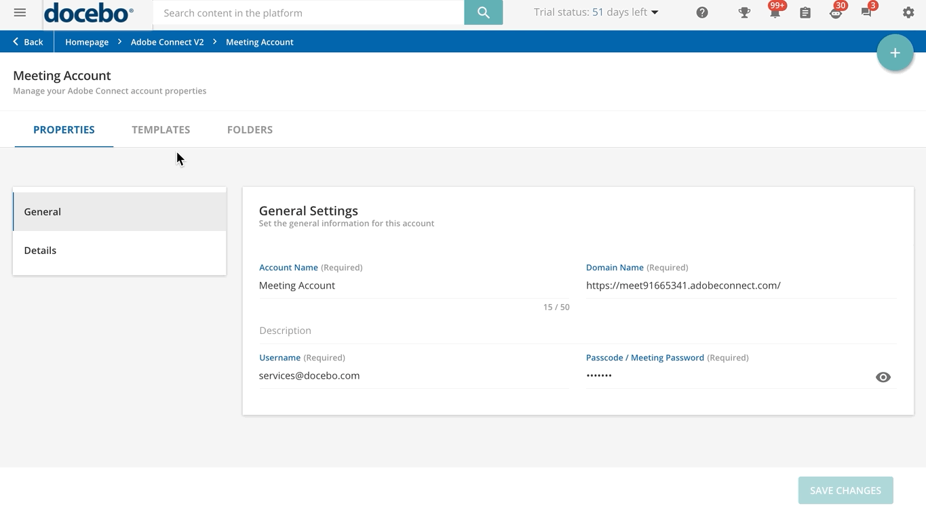The image size is (926, 506).
Task: Expand the Trial status dropdown
Action: [x=596, y=12]
